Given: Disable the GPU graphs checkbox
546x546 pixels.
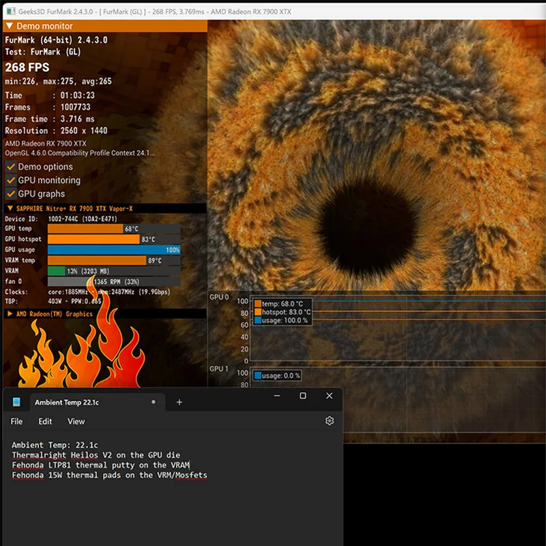Looking at the screenshot, I should (x=11, y=194).
